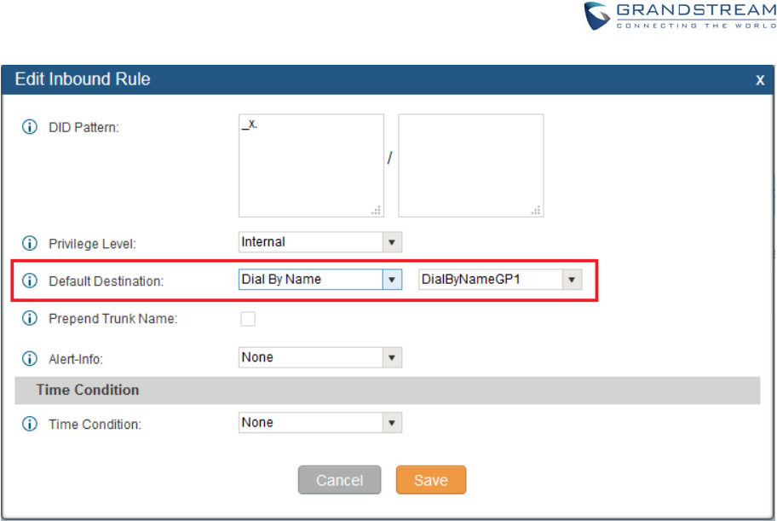Click the orange Save button
777x521 pixels.
[431, 480]
